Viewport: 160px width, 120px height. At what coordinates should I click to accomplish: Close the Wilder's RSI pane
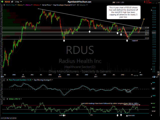tap(4, 99)
